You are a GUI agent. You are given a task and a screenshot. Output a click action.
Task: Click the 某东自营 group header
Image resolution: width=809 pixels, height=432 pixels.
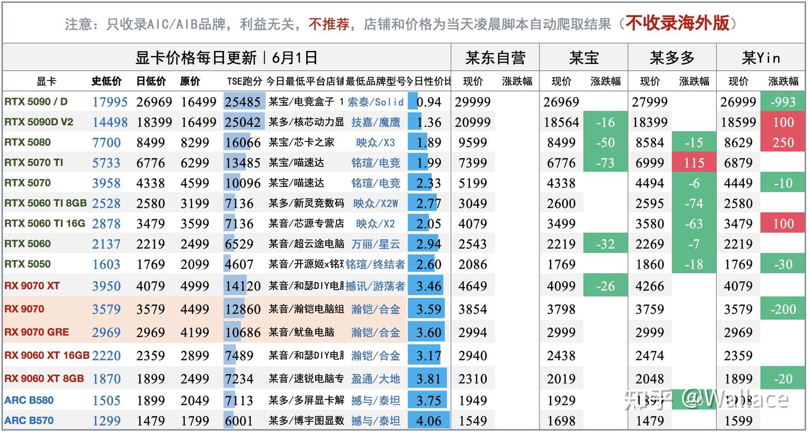coord(495,57)
